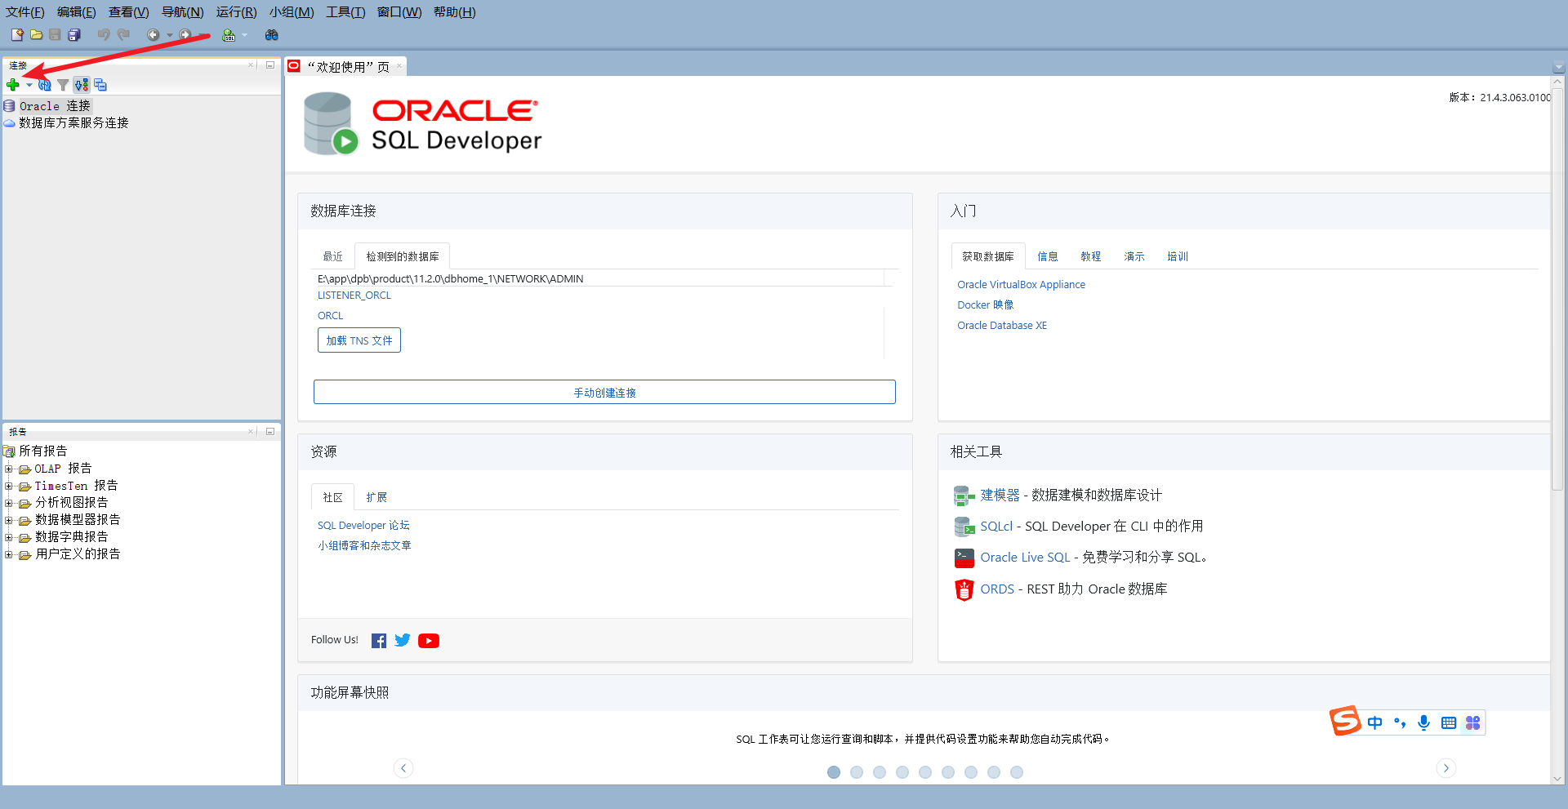The width and height of the screenshot is (1568, 809).
Task: Click the 加载 TNS 文件 button
Action: 359,340
